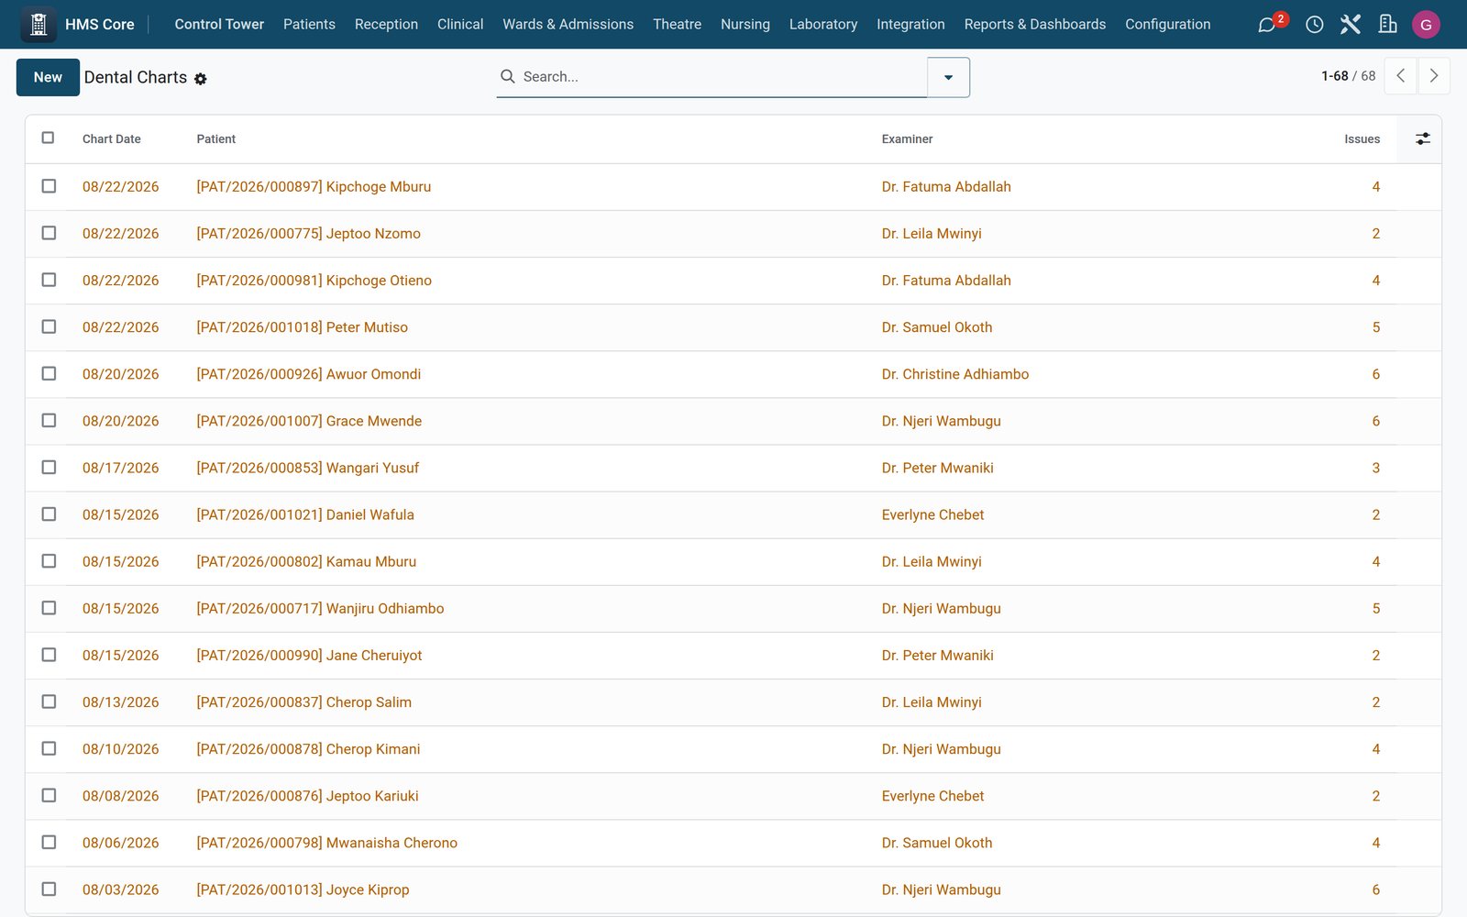This screenshot has height=917, width=1467.
Task: Click Everlyne Chebet in Daniel Wafula row
Action: [x=932, y=514]
